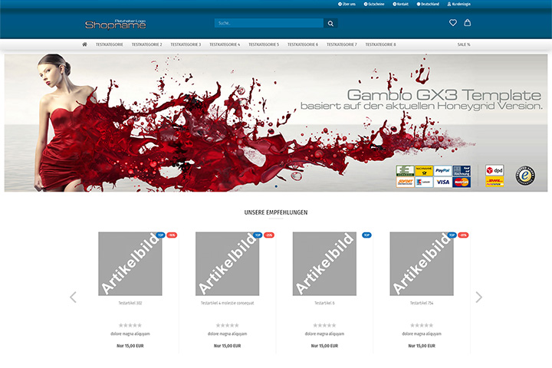Screen dimensions: 552x368
Task: Open the wishlist heart icon
Action: (453, 23)
